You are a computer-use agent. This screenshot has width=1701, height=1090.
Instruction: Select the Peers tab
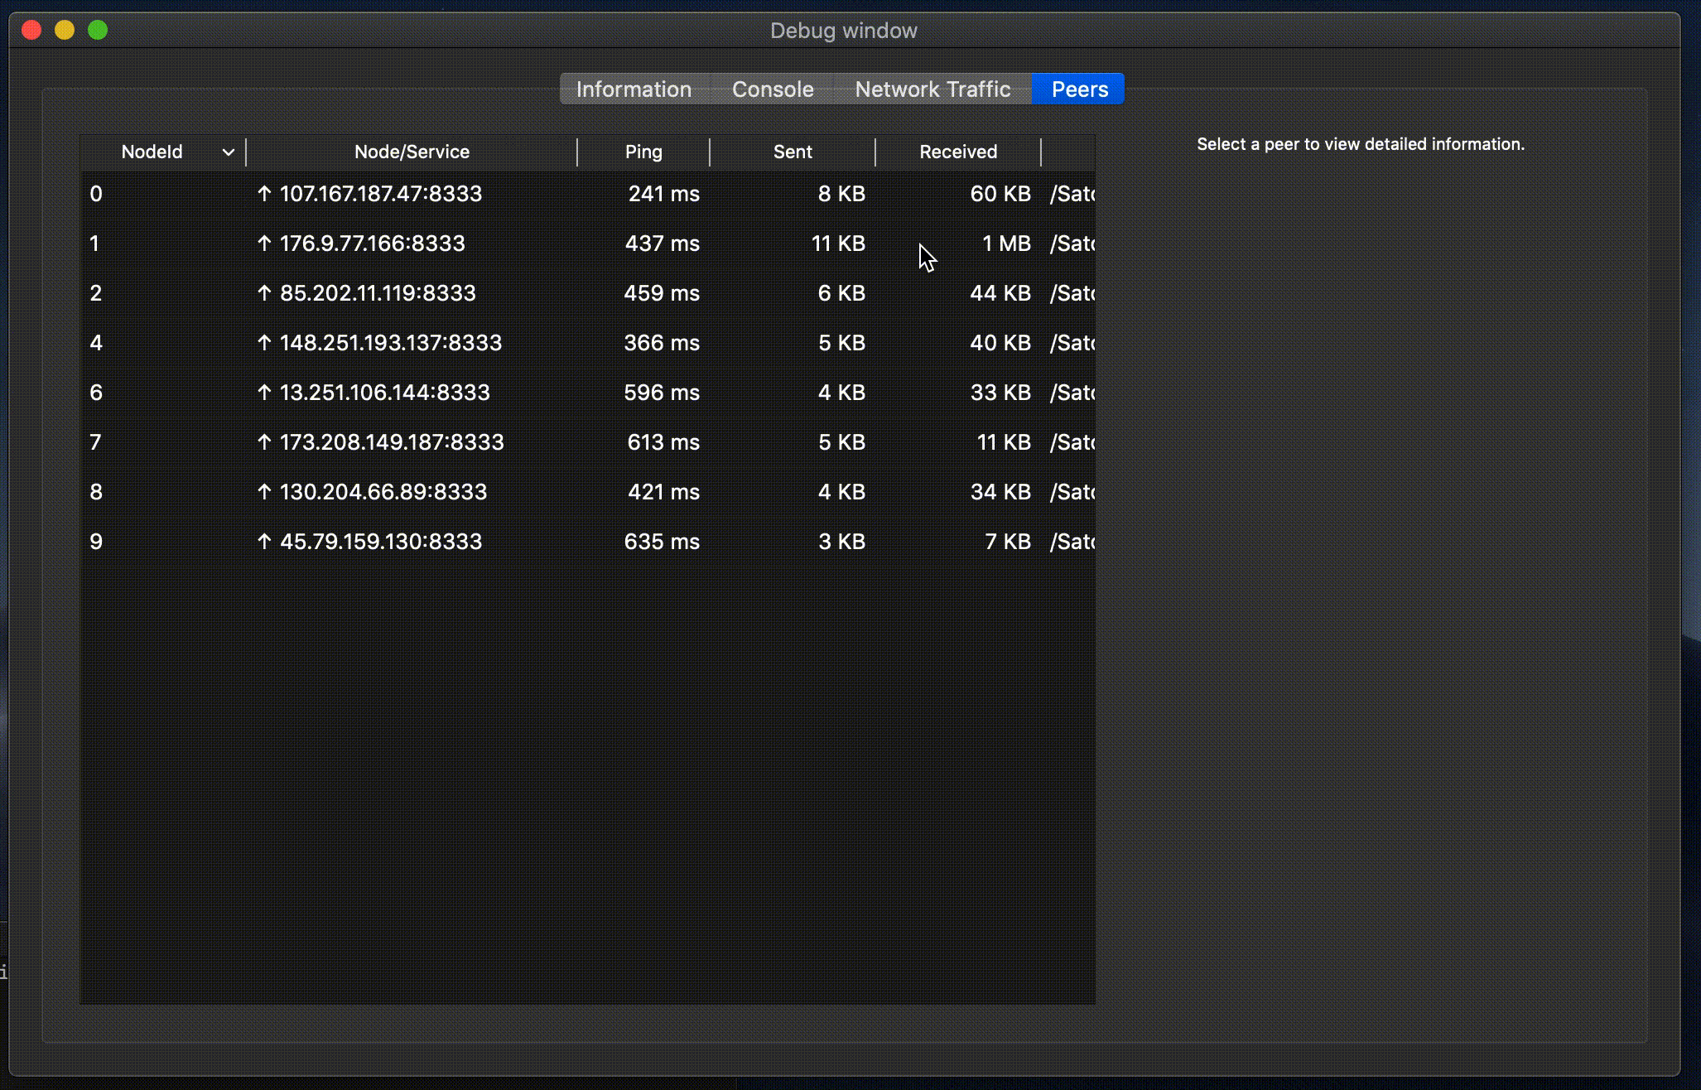(x=1079, y=89)
